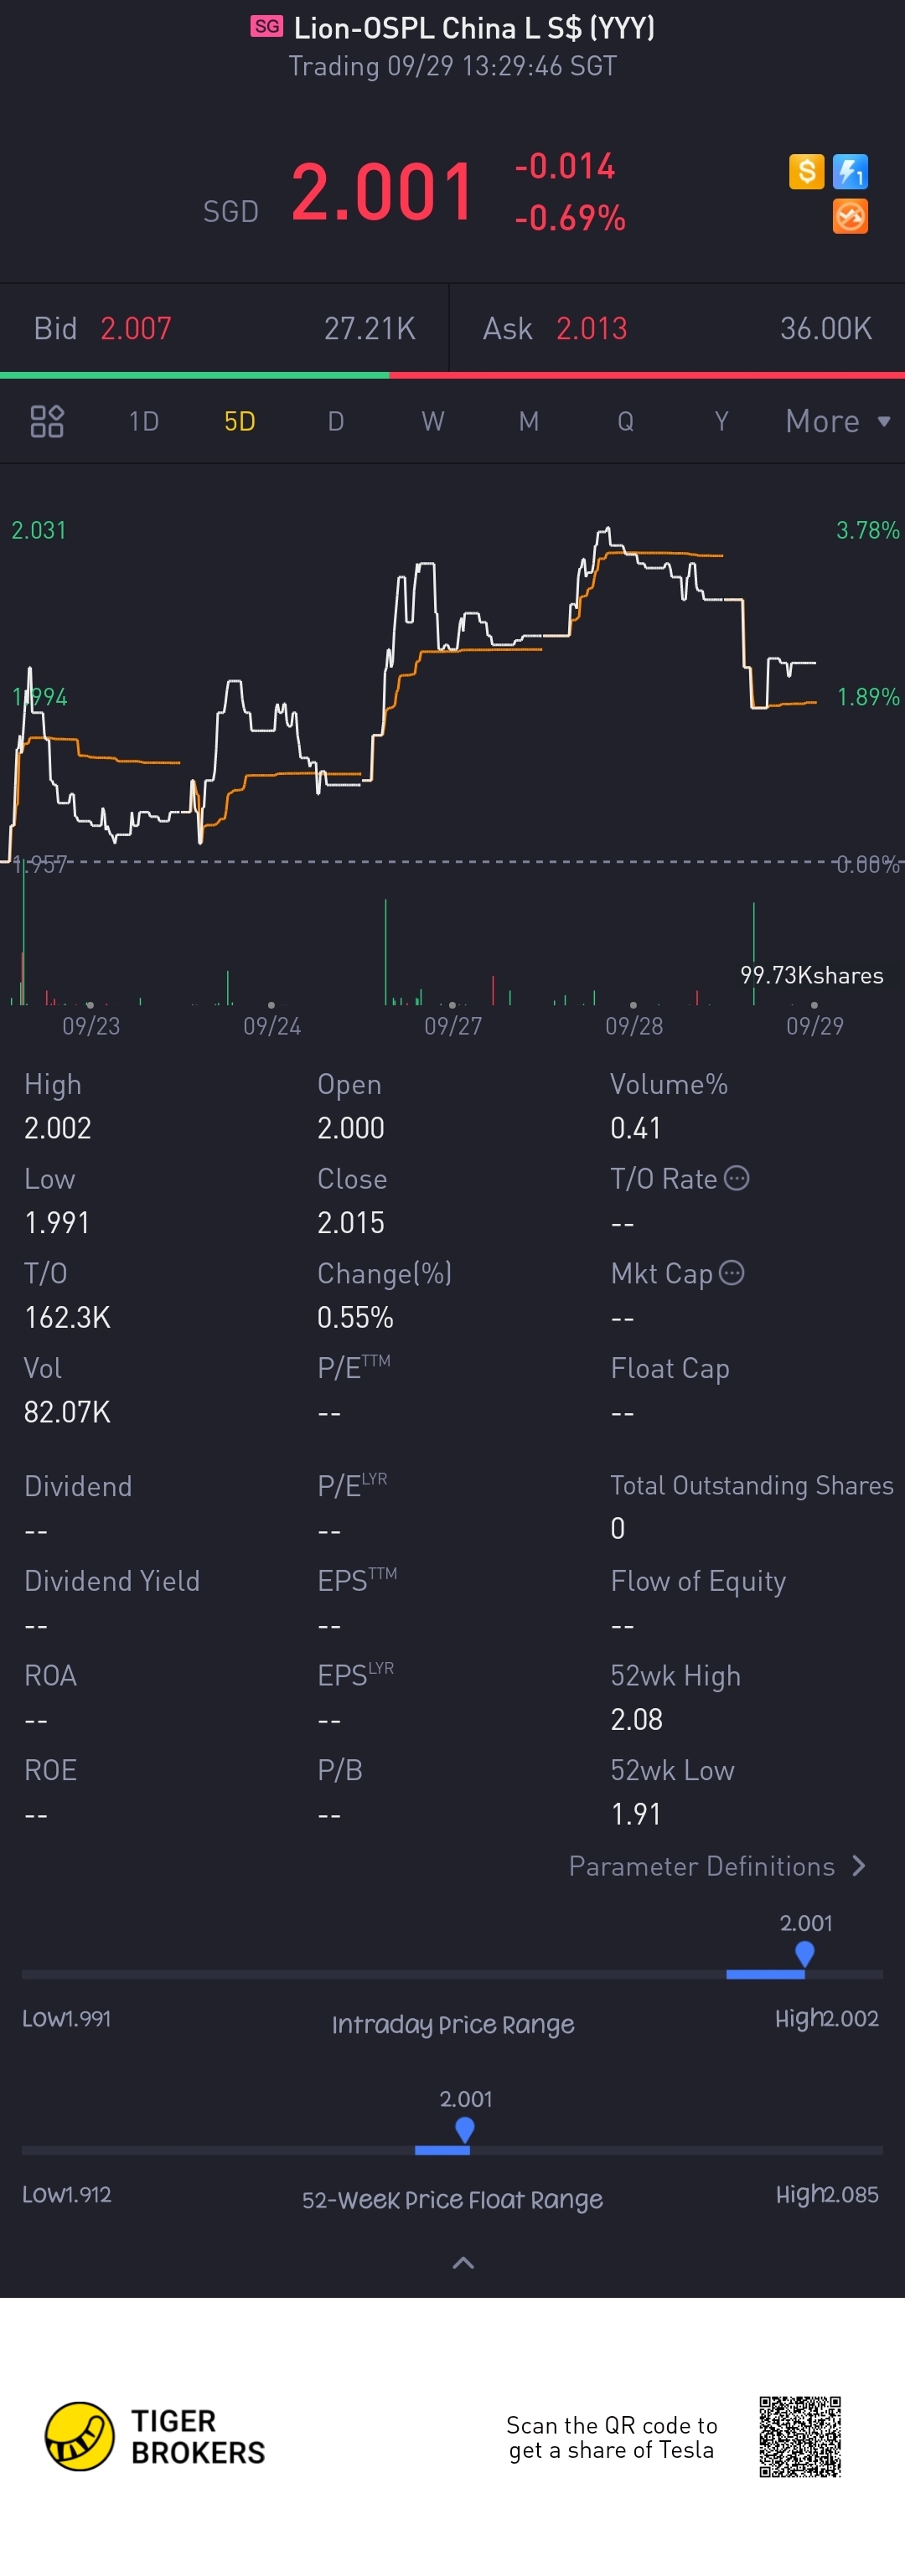Screen dimensions: 905x2576
Task: Collapse the details panel with up chevron
Action: [463, 2262]
